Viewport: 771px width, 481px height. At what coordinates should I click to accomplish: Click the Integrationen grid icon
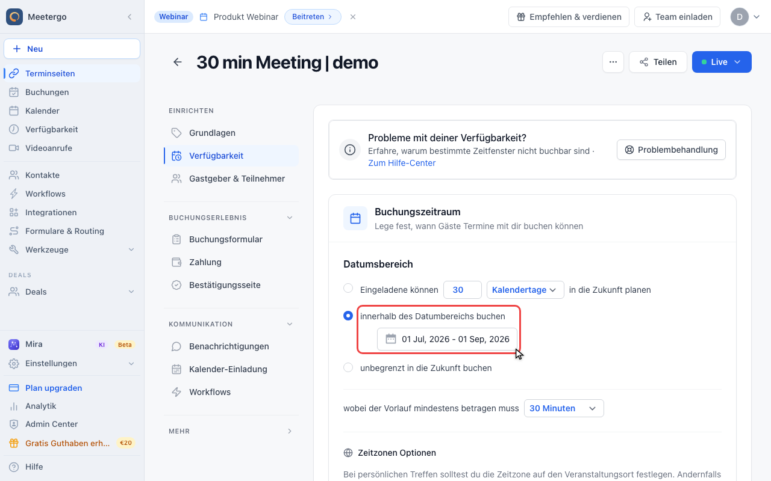coord(14,212)
